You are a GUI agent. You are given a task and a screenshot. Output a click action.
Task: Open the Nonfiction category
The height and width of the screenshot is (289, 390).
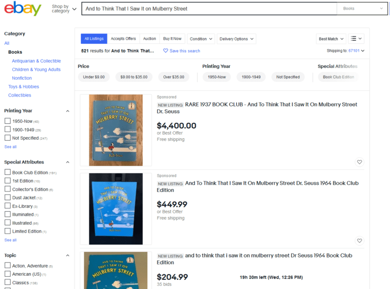22,78
